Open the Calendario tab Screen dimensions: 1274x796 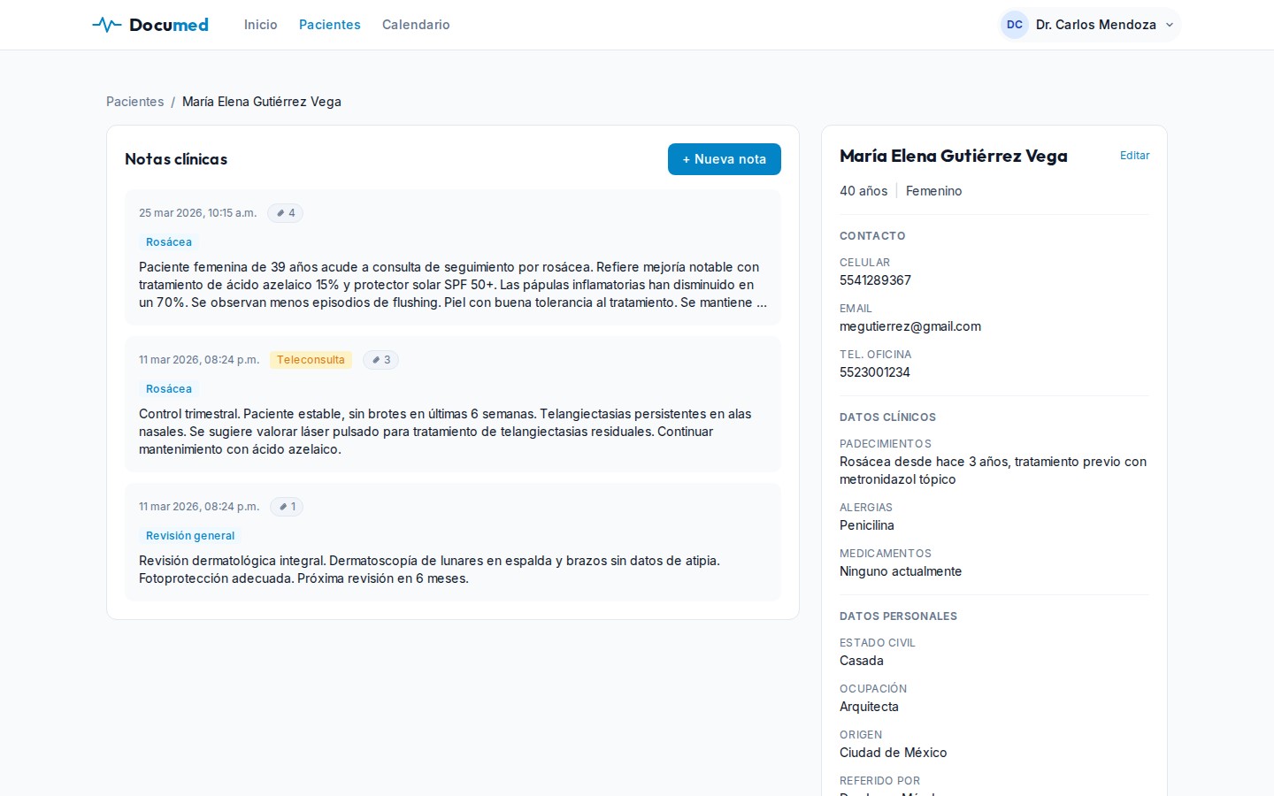[x=416, y=25]
